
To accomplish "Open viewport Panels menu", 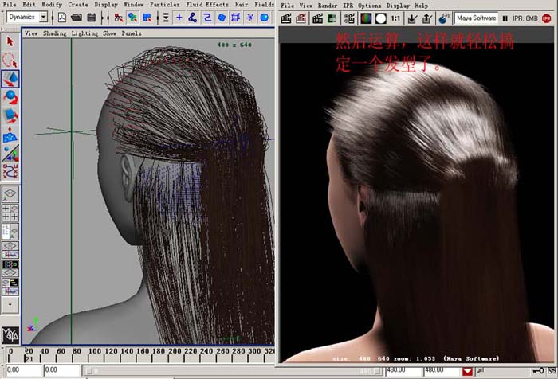I will (132, 33).
